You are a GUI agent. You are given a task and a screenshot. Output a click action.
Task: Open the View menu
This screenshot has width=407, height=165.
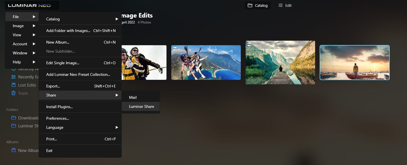point(22,35)
